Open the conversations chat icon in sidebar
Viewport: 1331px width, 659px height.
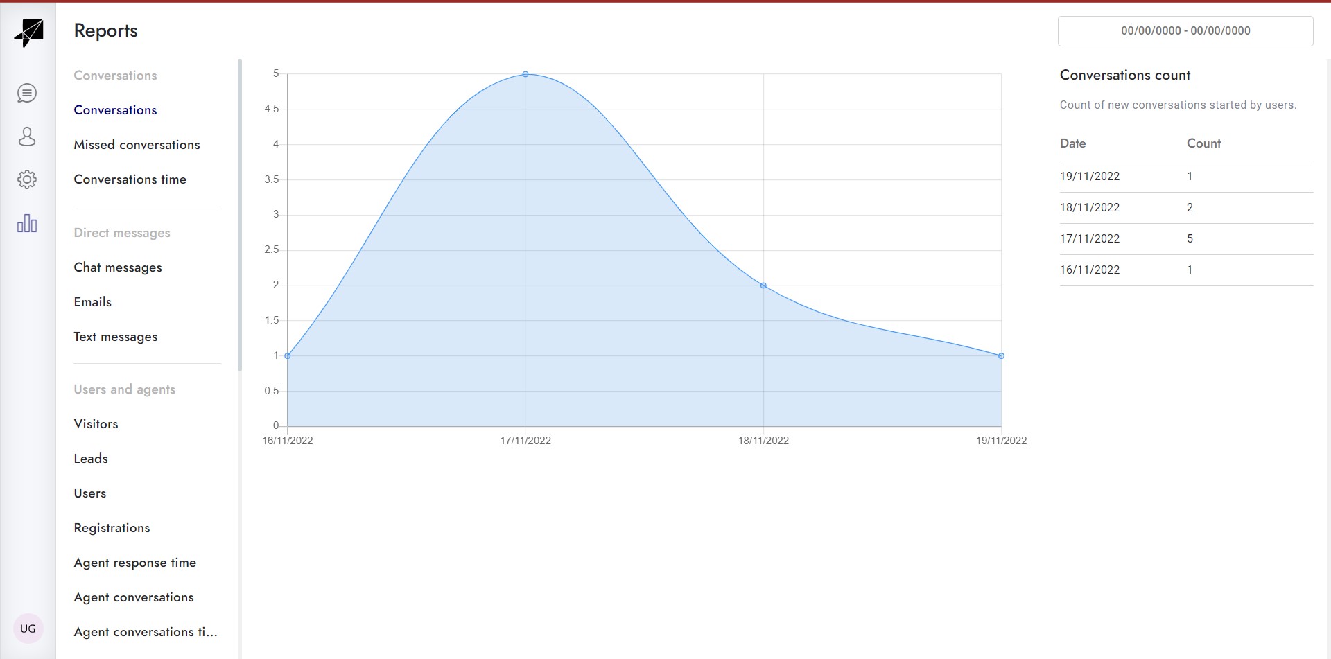(x=27, y=93)
